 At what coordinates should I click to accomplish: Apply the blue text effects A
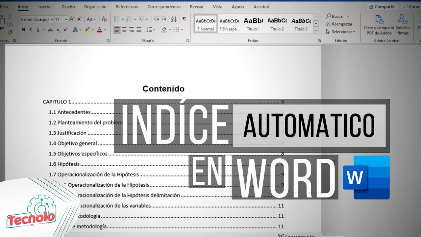click(75, 30)
